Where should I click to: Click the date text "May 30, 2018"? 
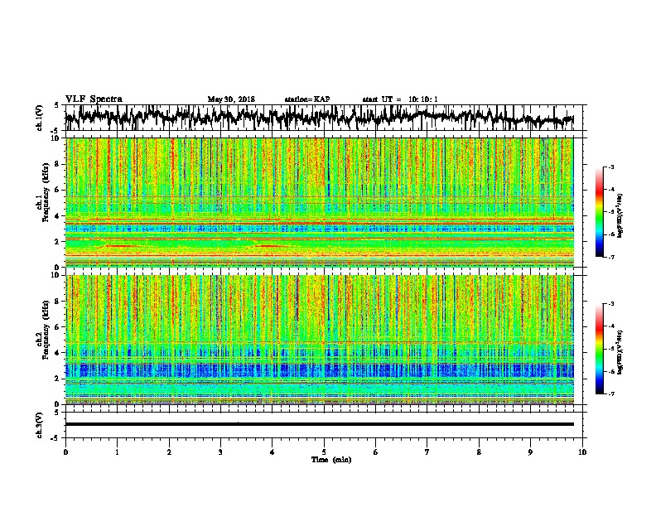231,99
